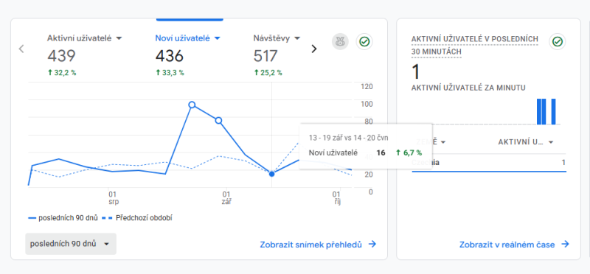
Task: Click the filled chart point near 20
Action: tap(271, 174)
